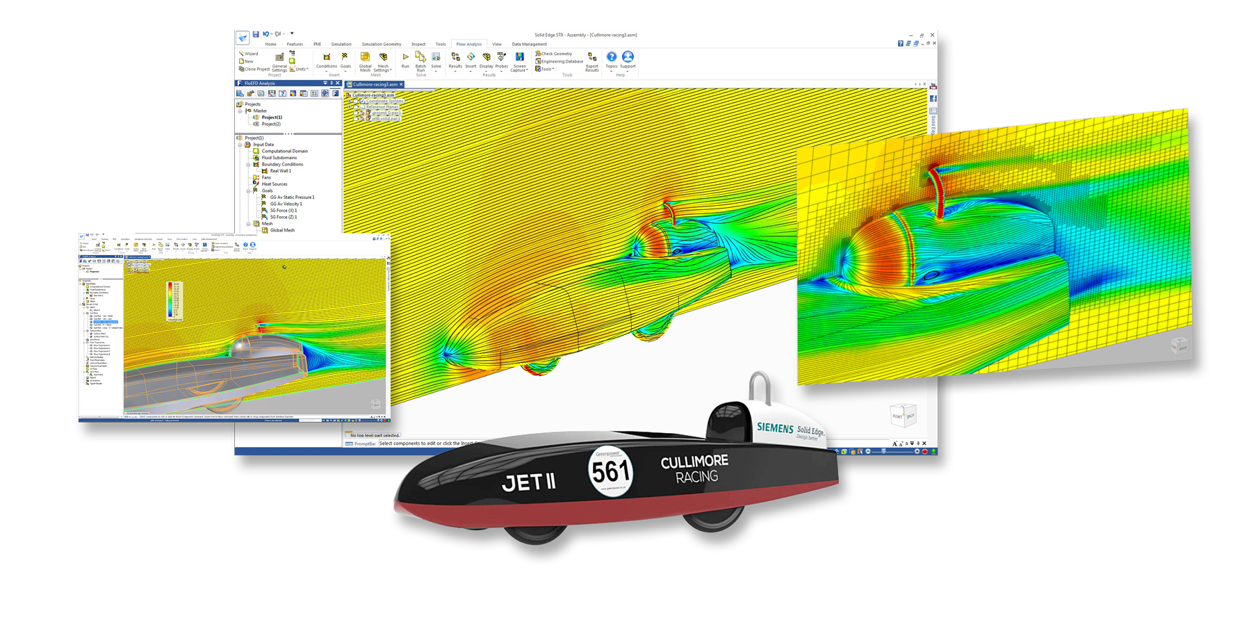Click the blue help question mark icon

(901, 43)
